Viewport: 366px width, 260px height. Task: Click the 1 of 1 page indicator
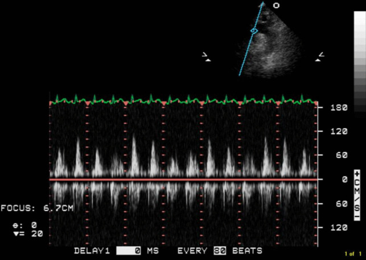(353, 254)
